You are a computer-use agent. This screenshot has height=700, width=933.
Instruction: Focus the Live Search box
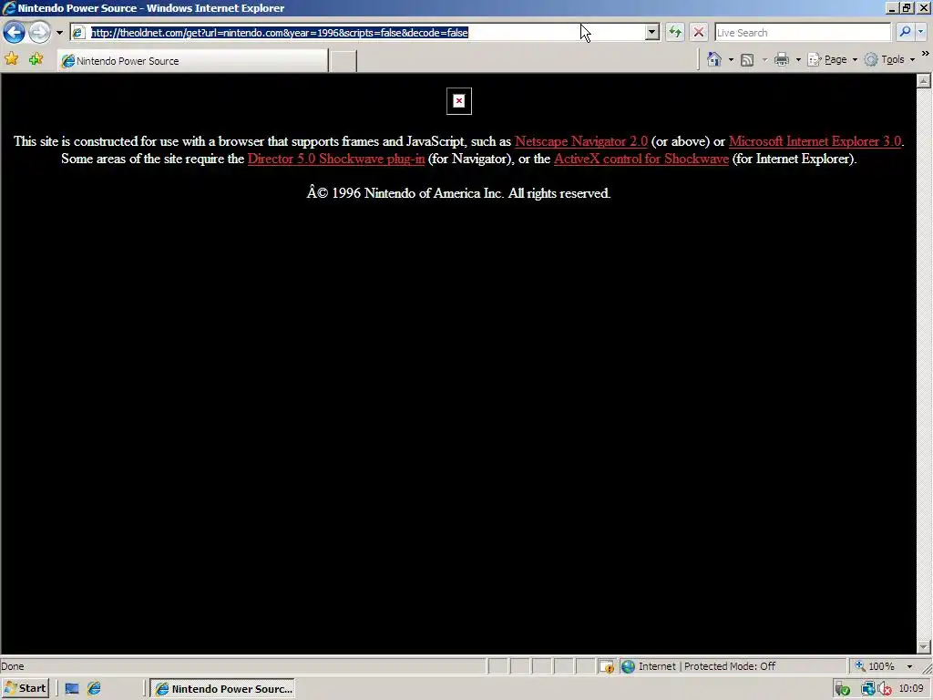[x=803, y=33]
